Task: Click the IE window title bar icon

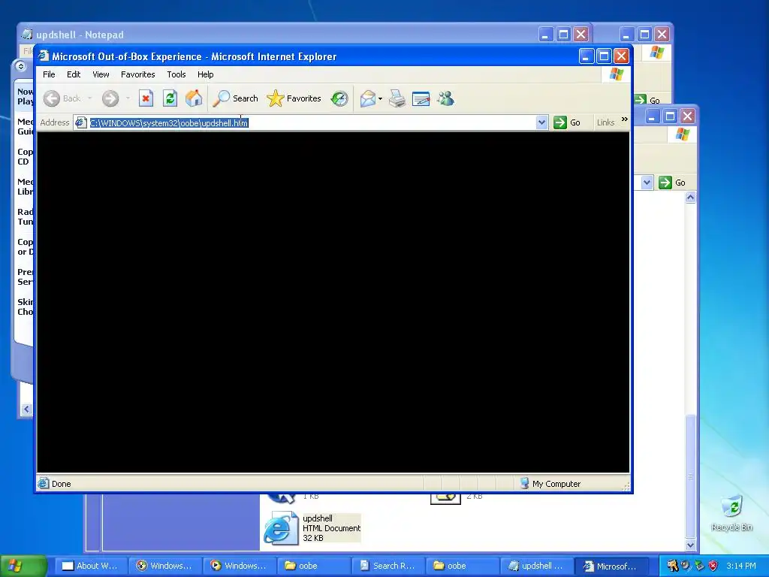Action: (x=44, y=56)
